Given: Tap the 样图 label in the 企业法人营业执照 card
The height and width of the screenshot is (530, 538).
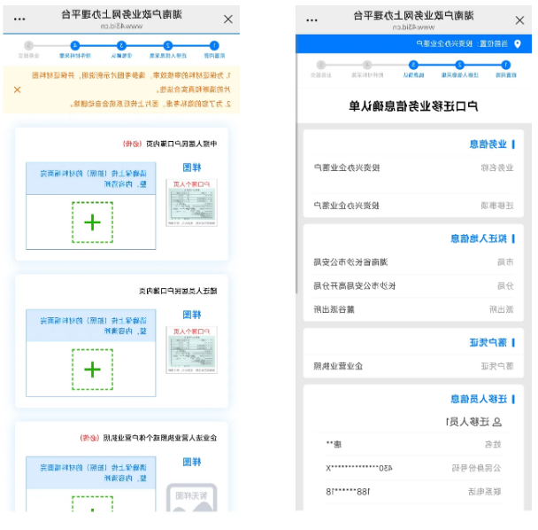Looking at the screenshot, I should click(192, 462).
